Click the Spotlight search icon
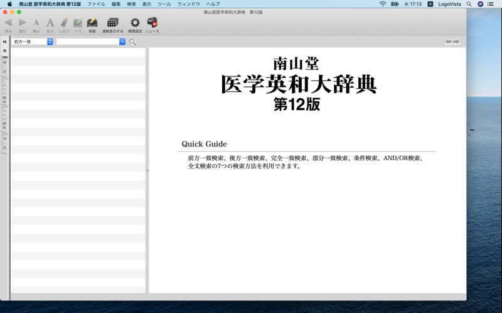Image resolution: width=502 pixels, height=313 pixels. 469,4
